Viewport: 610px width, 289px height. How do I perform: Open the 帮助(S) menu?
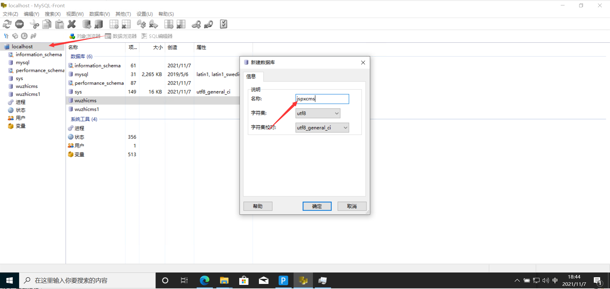coord(166,14)
